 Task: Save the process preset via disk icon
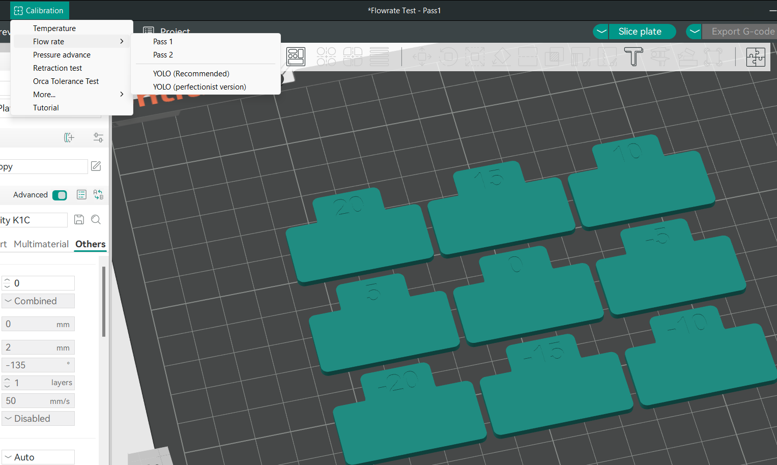79,220
